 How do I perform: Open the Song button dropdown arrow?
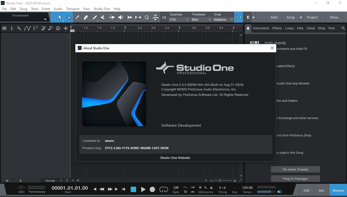tap(301, 17)
